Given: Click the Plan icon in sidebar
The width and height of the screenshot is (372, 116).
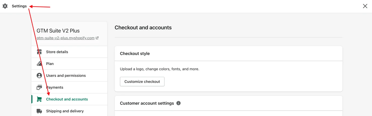Looking at the screenshot, I should [x=39, y=64].
